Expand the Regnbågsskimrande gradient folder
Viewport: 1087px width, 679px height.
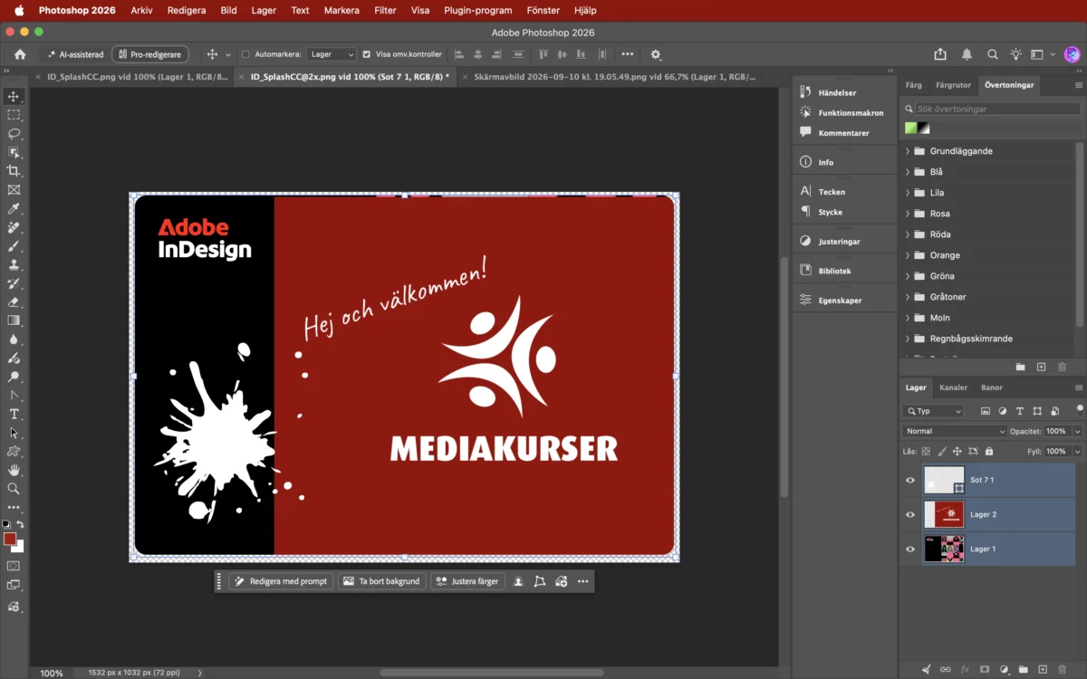tap(908, 339)
